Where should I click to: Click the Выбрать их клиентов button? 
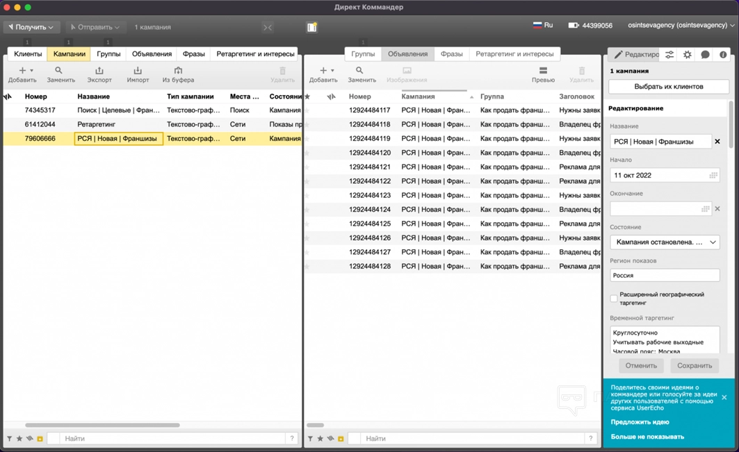[x=669, y=87]
